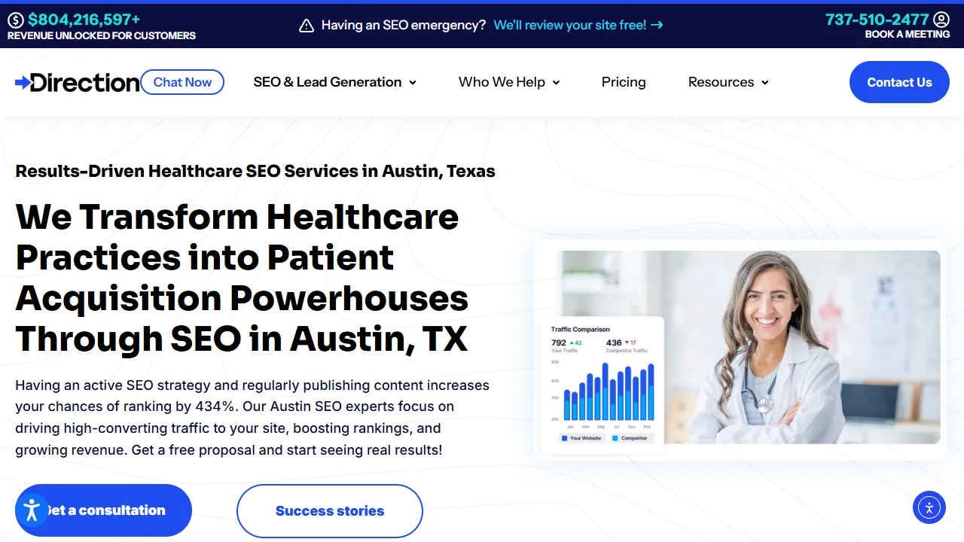
Task: Start a chat with Chat Now
Action: [x=182, y=82]
